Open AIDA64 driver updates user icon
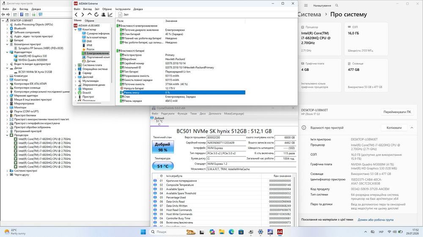This screenshot has width=423, height=237. [x=103, y=14]
